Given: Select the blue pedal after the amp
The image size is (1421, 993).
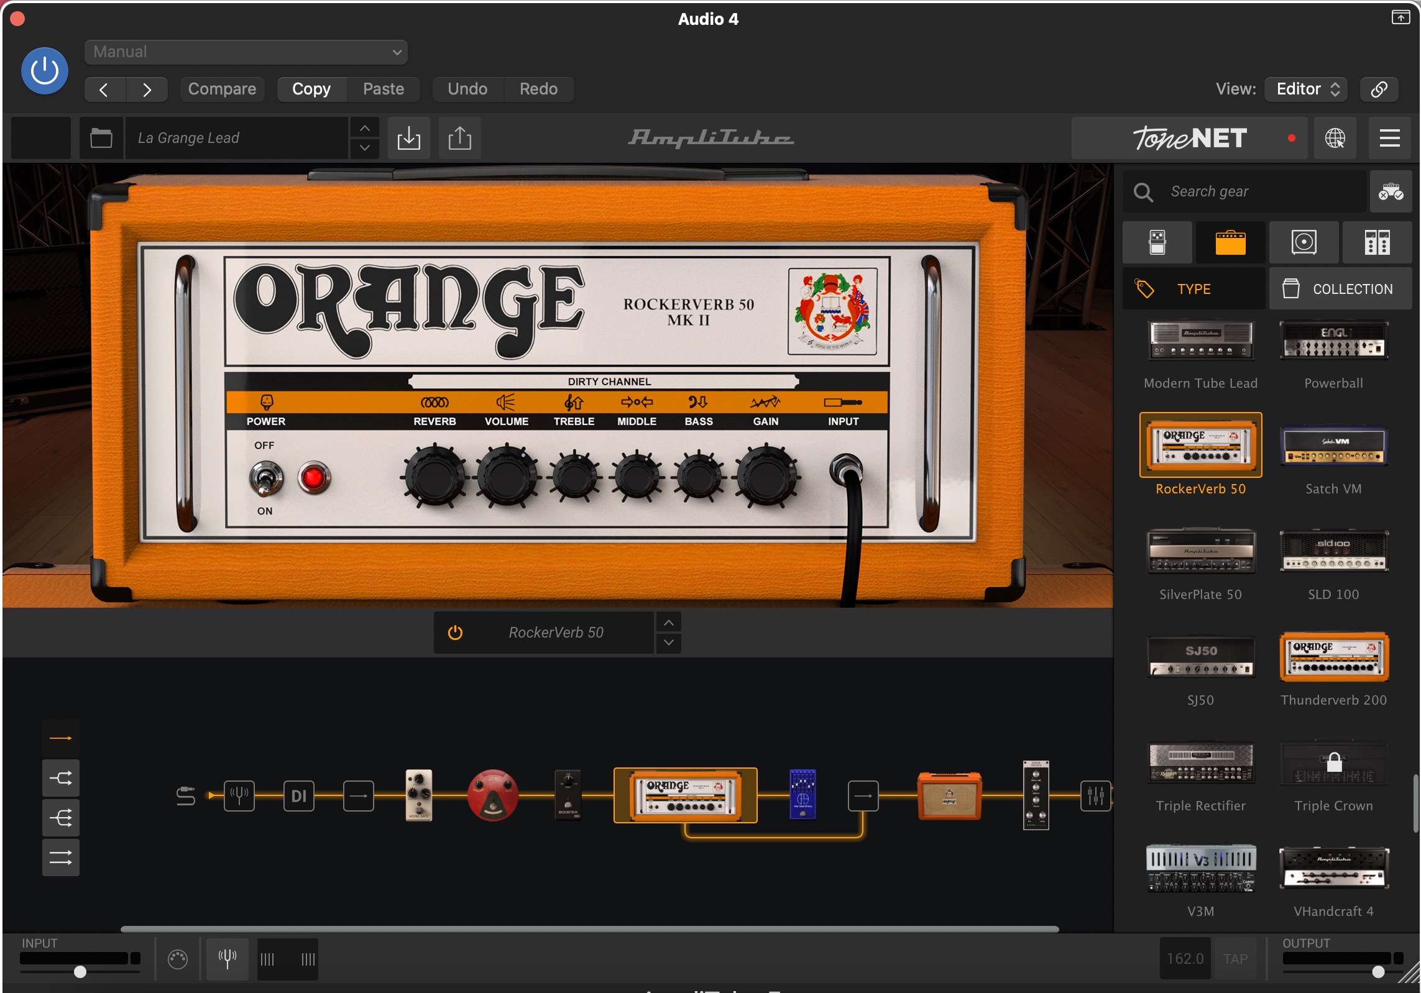Looking at the screenshot, I should click(x=802, y=795).
